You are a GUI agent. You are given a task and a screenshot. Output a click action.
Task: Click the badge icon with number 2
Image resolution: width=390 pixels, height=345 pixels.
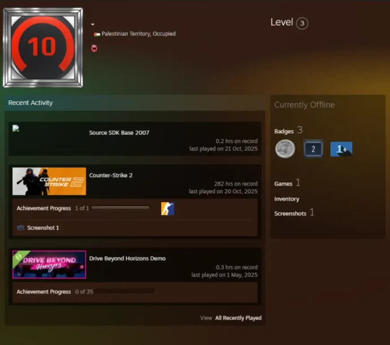click(313, 149)
